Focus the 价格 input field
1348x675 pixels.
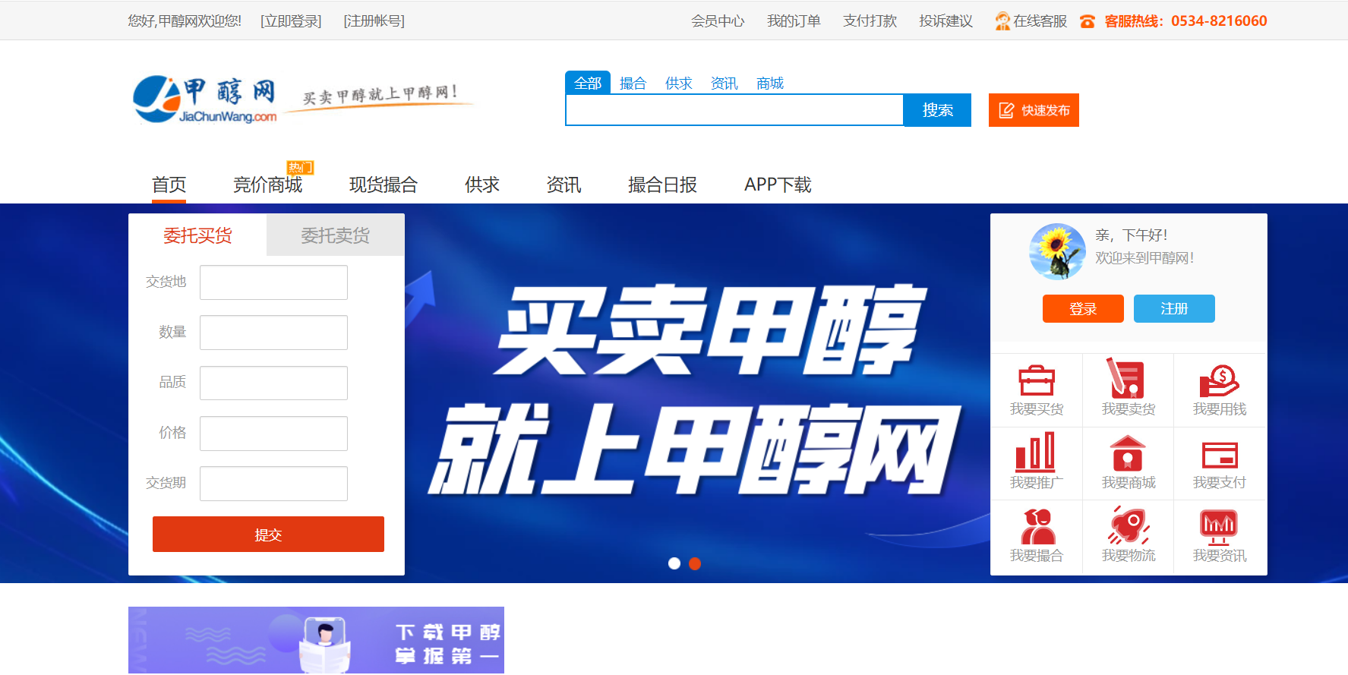(x=273, y=434)
